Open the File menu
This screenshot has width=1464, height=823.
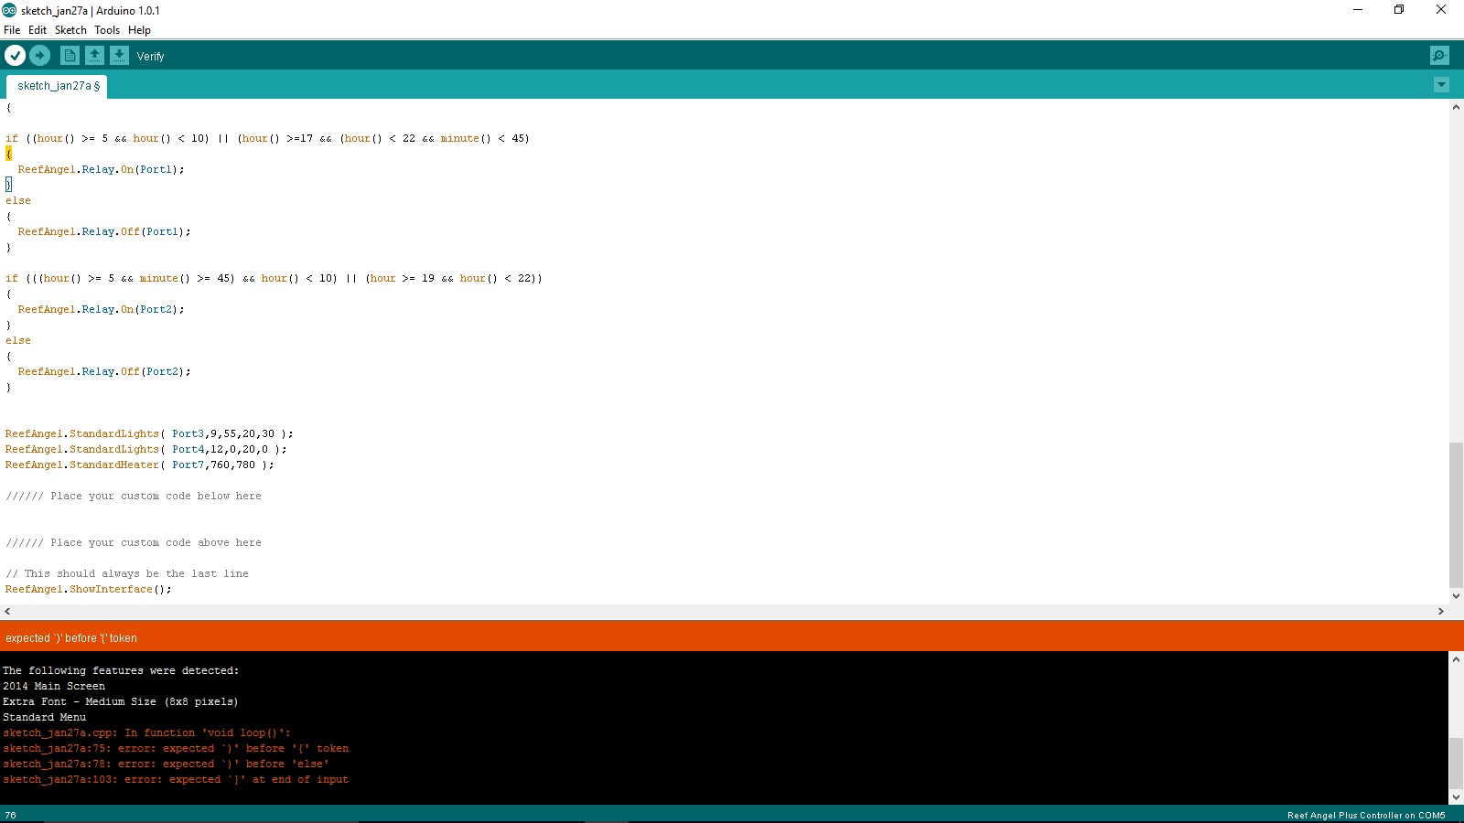(x=12, y=30)
